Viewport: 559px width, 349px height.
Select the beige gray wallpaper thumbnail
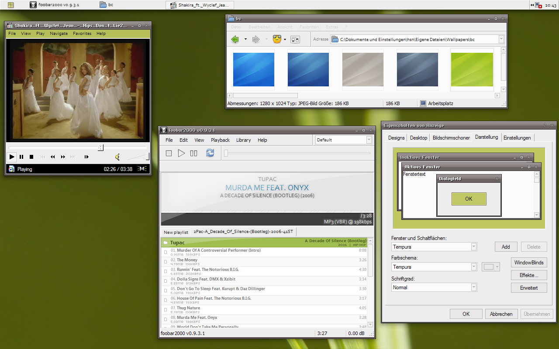[x=363, y=69]
